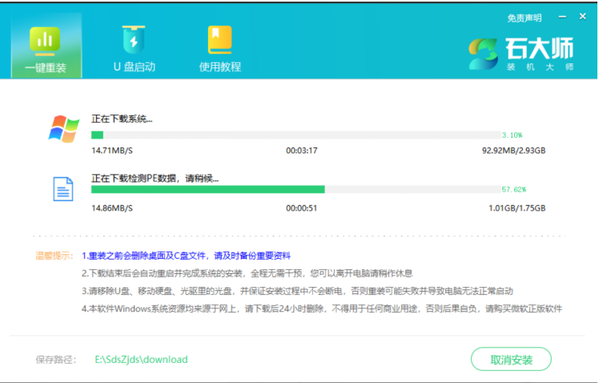Image resolution: width=599 pixels, height=383 pixels.
Task: Click the save path E:\SdsZjds\download
Action: click(141, 359)
